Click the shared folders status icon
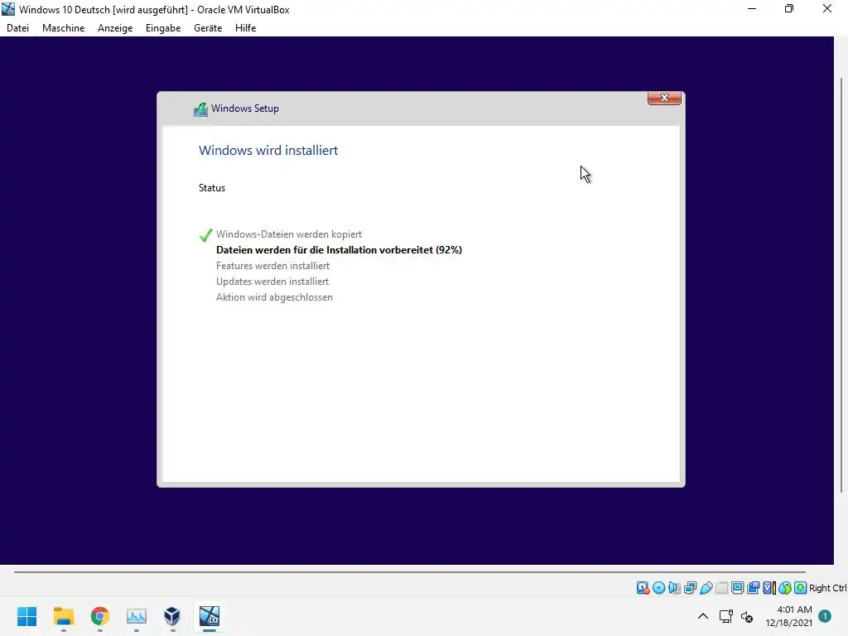 coord(721,588)
